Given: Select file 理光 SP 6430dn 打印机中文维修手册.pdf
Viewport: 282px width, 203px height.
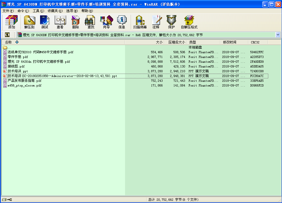Looking at the screenshot, I should pyautogui.click(x=39, y=62).
